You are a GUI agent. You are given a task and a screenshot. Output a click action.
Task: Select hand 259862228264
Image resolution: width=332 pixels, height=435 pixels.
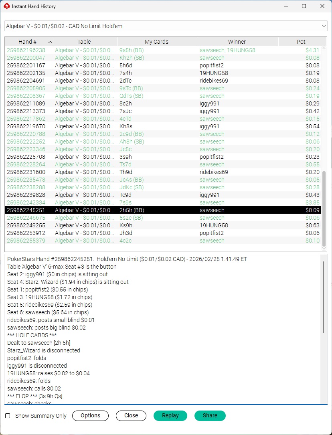tap(163, 164)
